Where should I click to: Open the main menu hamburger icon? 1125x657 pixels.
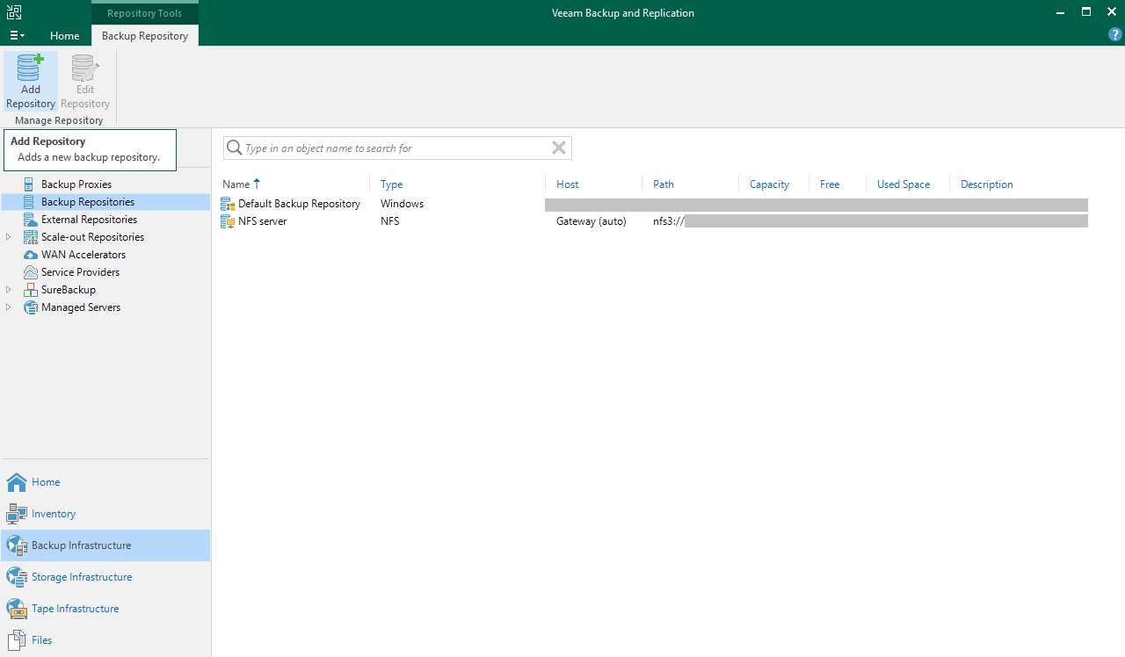coord(16,35)
